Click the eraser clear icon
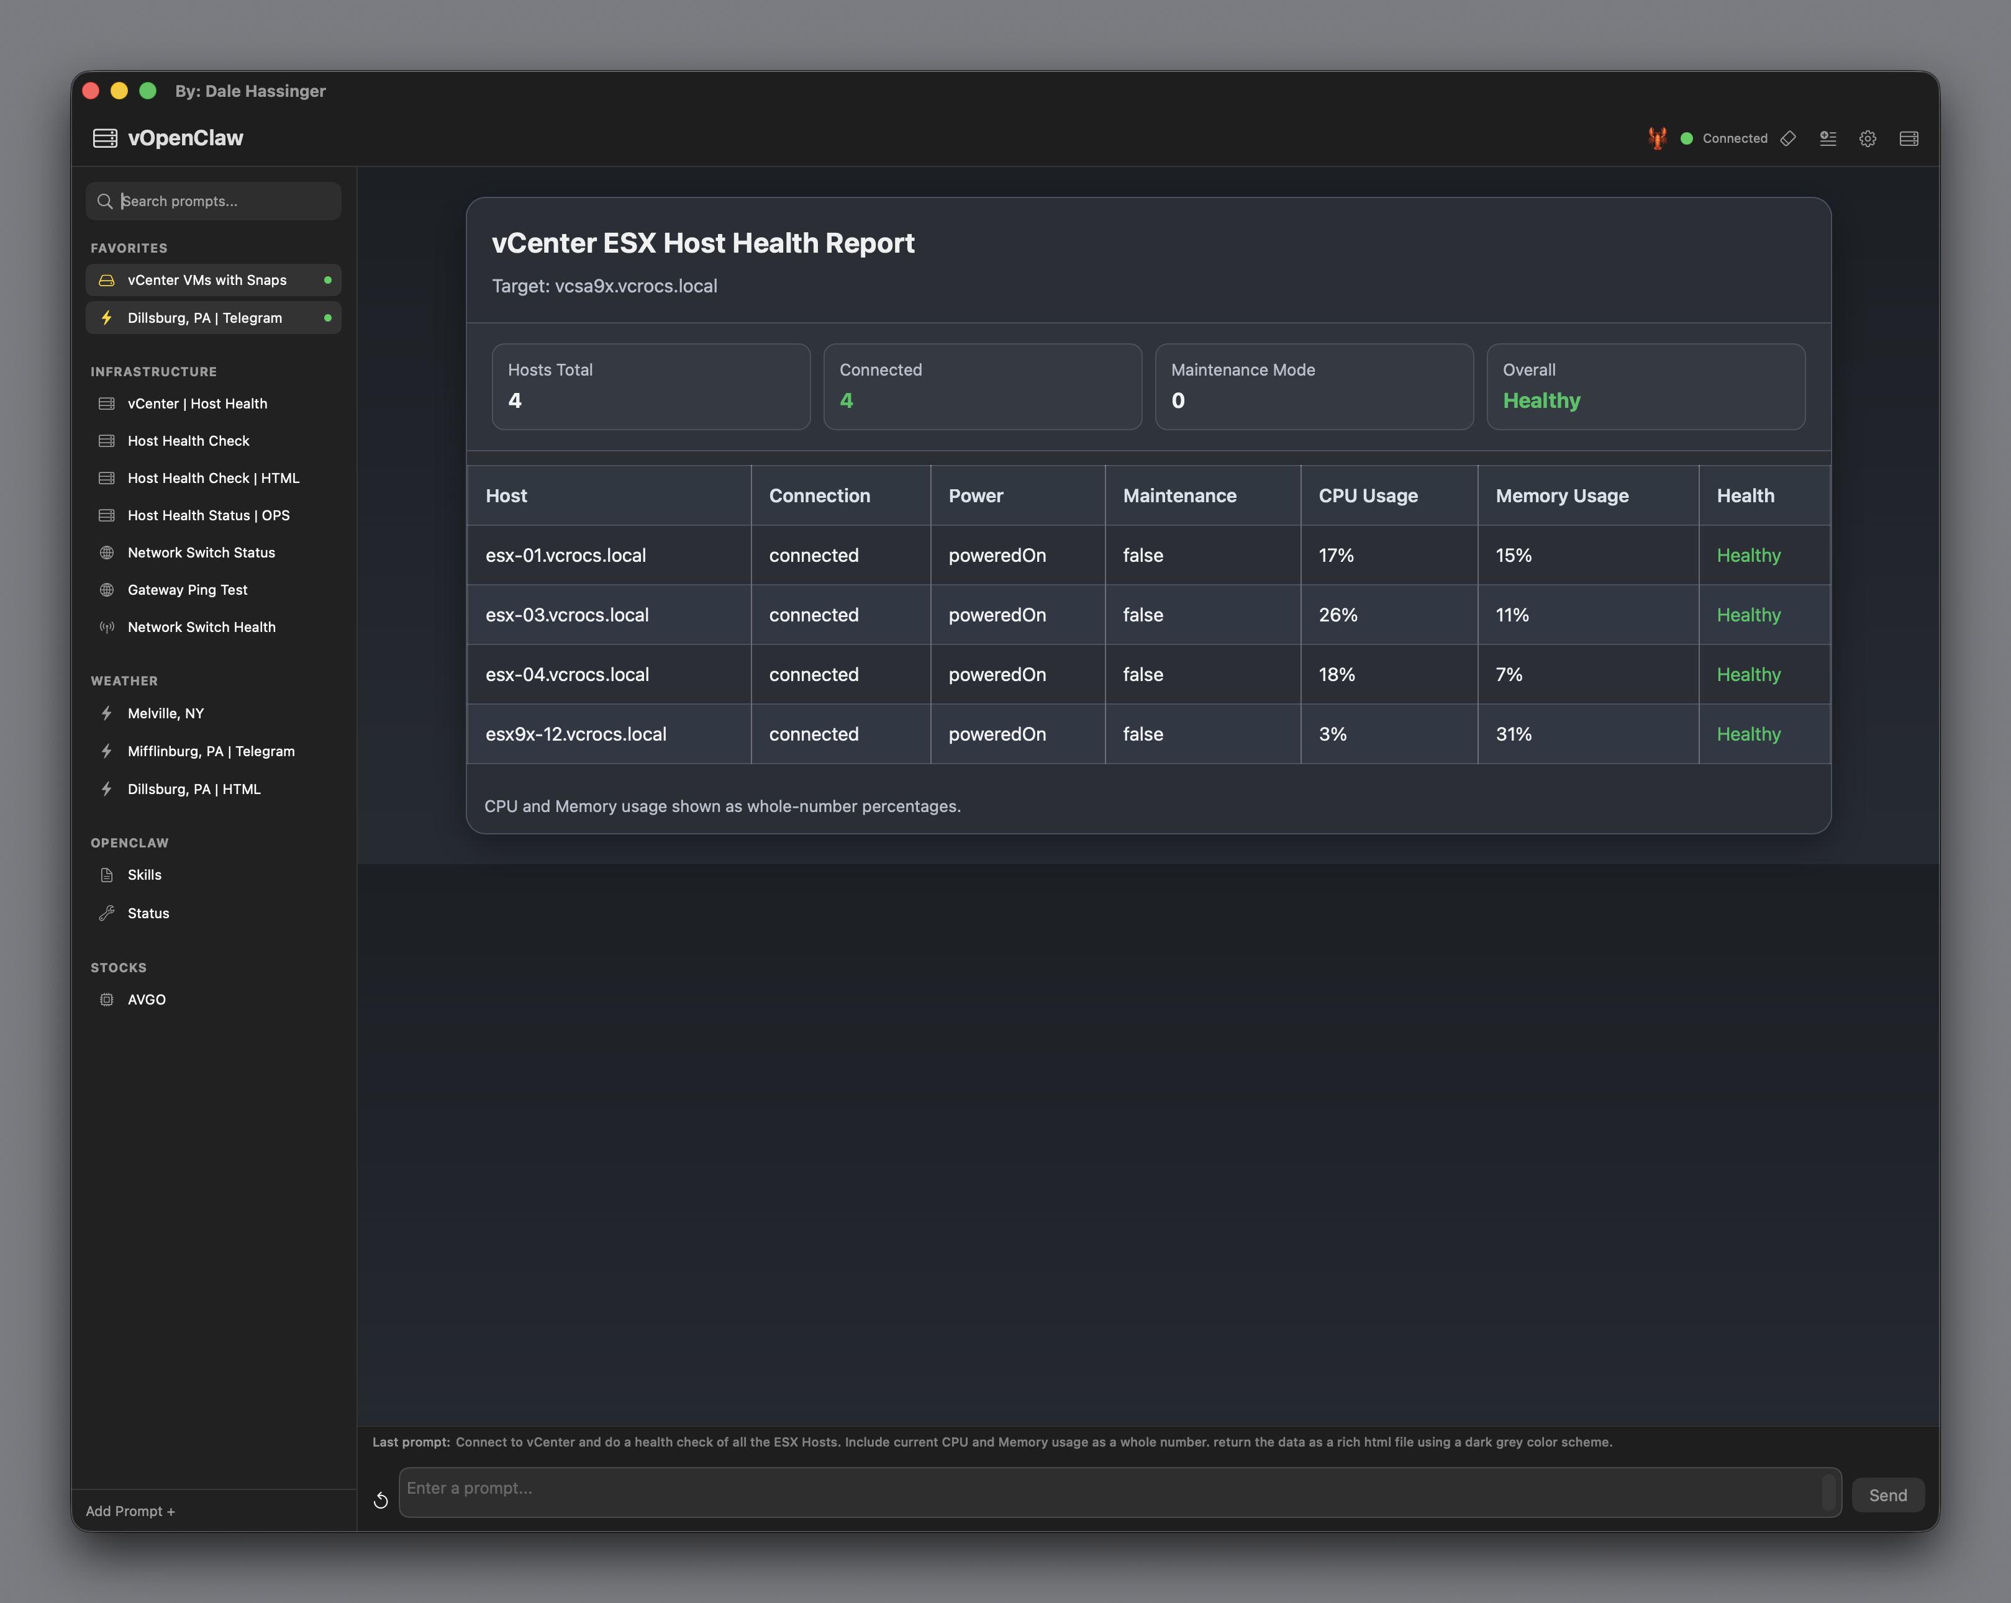The width and height of the screenshot is (2011, 1603). coord(1788,138)
